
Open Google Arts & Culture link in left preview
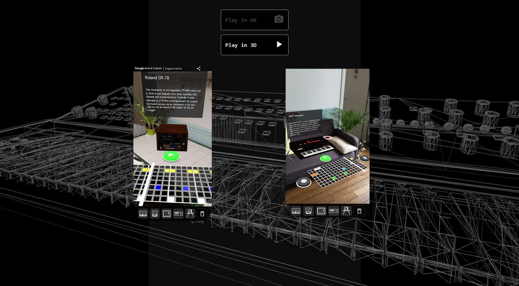148,68
